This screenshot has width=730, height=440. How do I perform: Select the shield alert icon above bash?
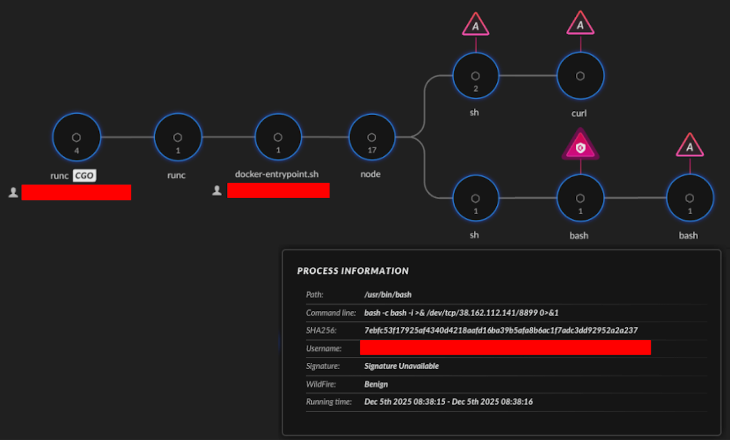point(581,147)
